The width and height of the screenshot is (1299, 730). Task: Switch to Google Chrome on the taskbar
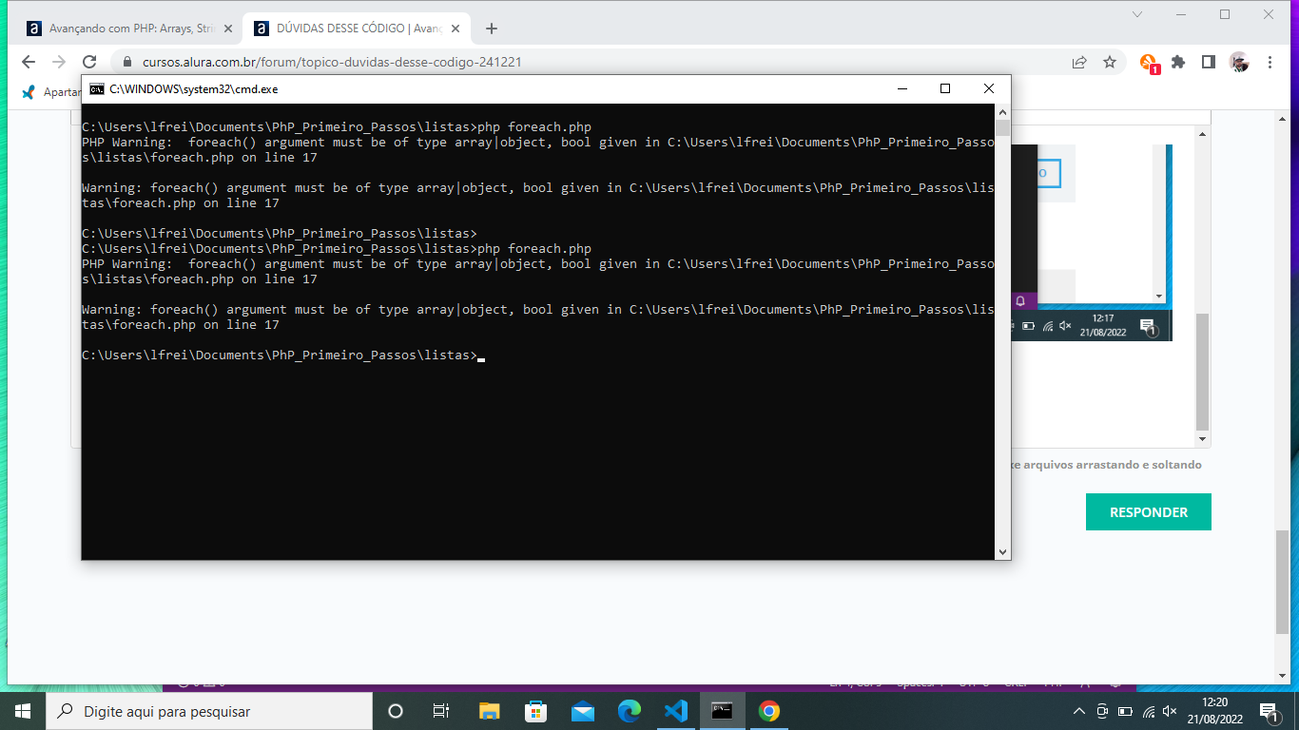[768, 711]
